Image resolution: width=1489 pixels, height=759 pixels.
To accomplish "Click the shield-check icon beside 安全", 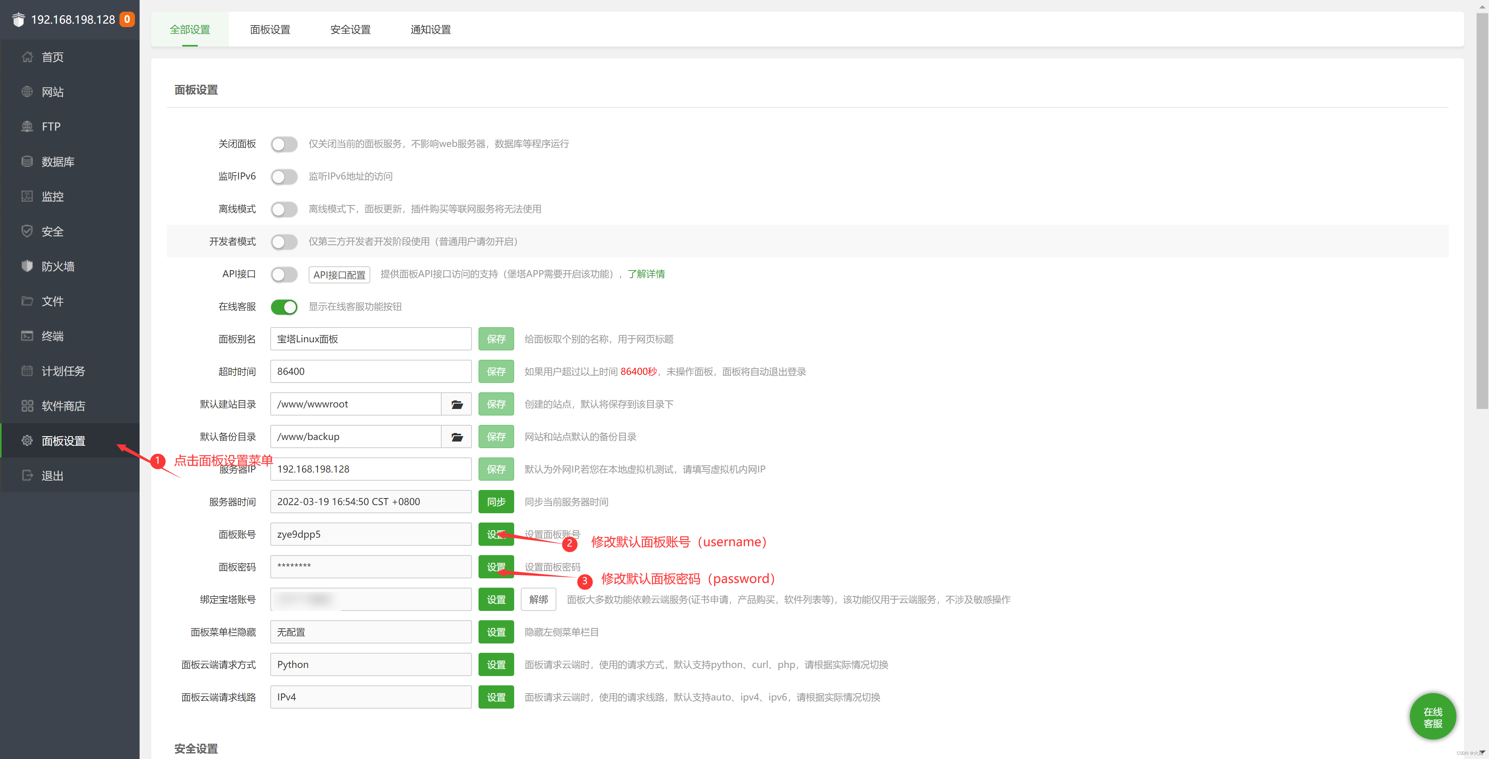I will coord(27,231).
